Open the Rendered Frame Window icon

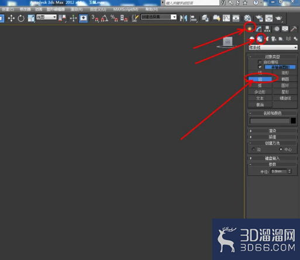(x=269, y=19)
